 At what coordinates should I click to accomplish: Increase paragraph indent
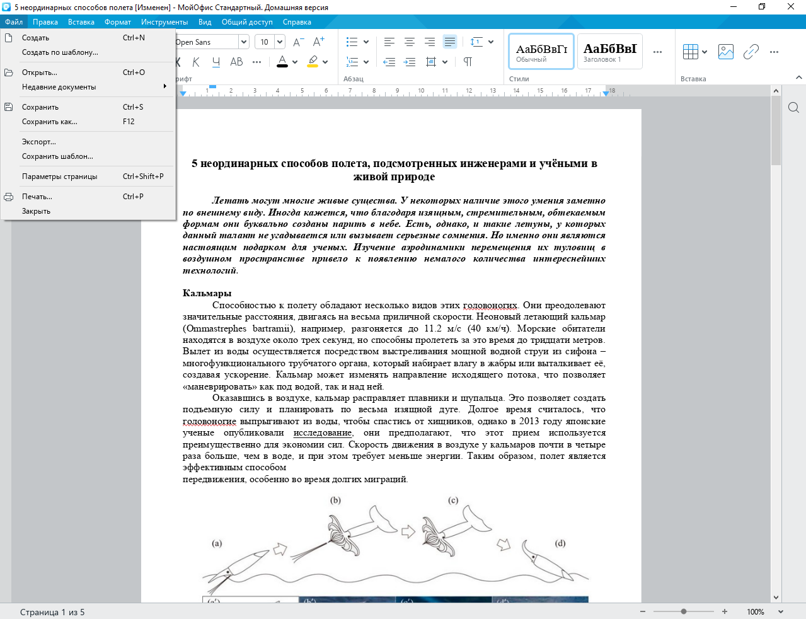[x=410, y=62]
